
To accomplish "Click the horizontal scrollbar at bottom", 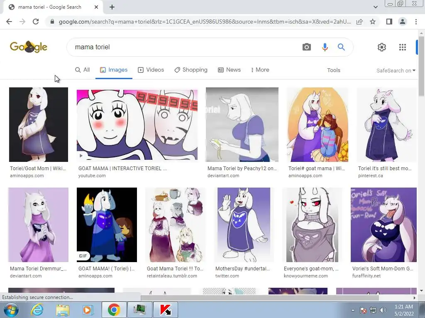I will [260, 298].
